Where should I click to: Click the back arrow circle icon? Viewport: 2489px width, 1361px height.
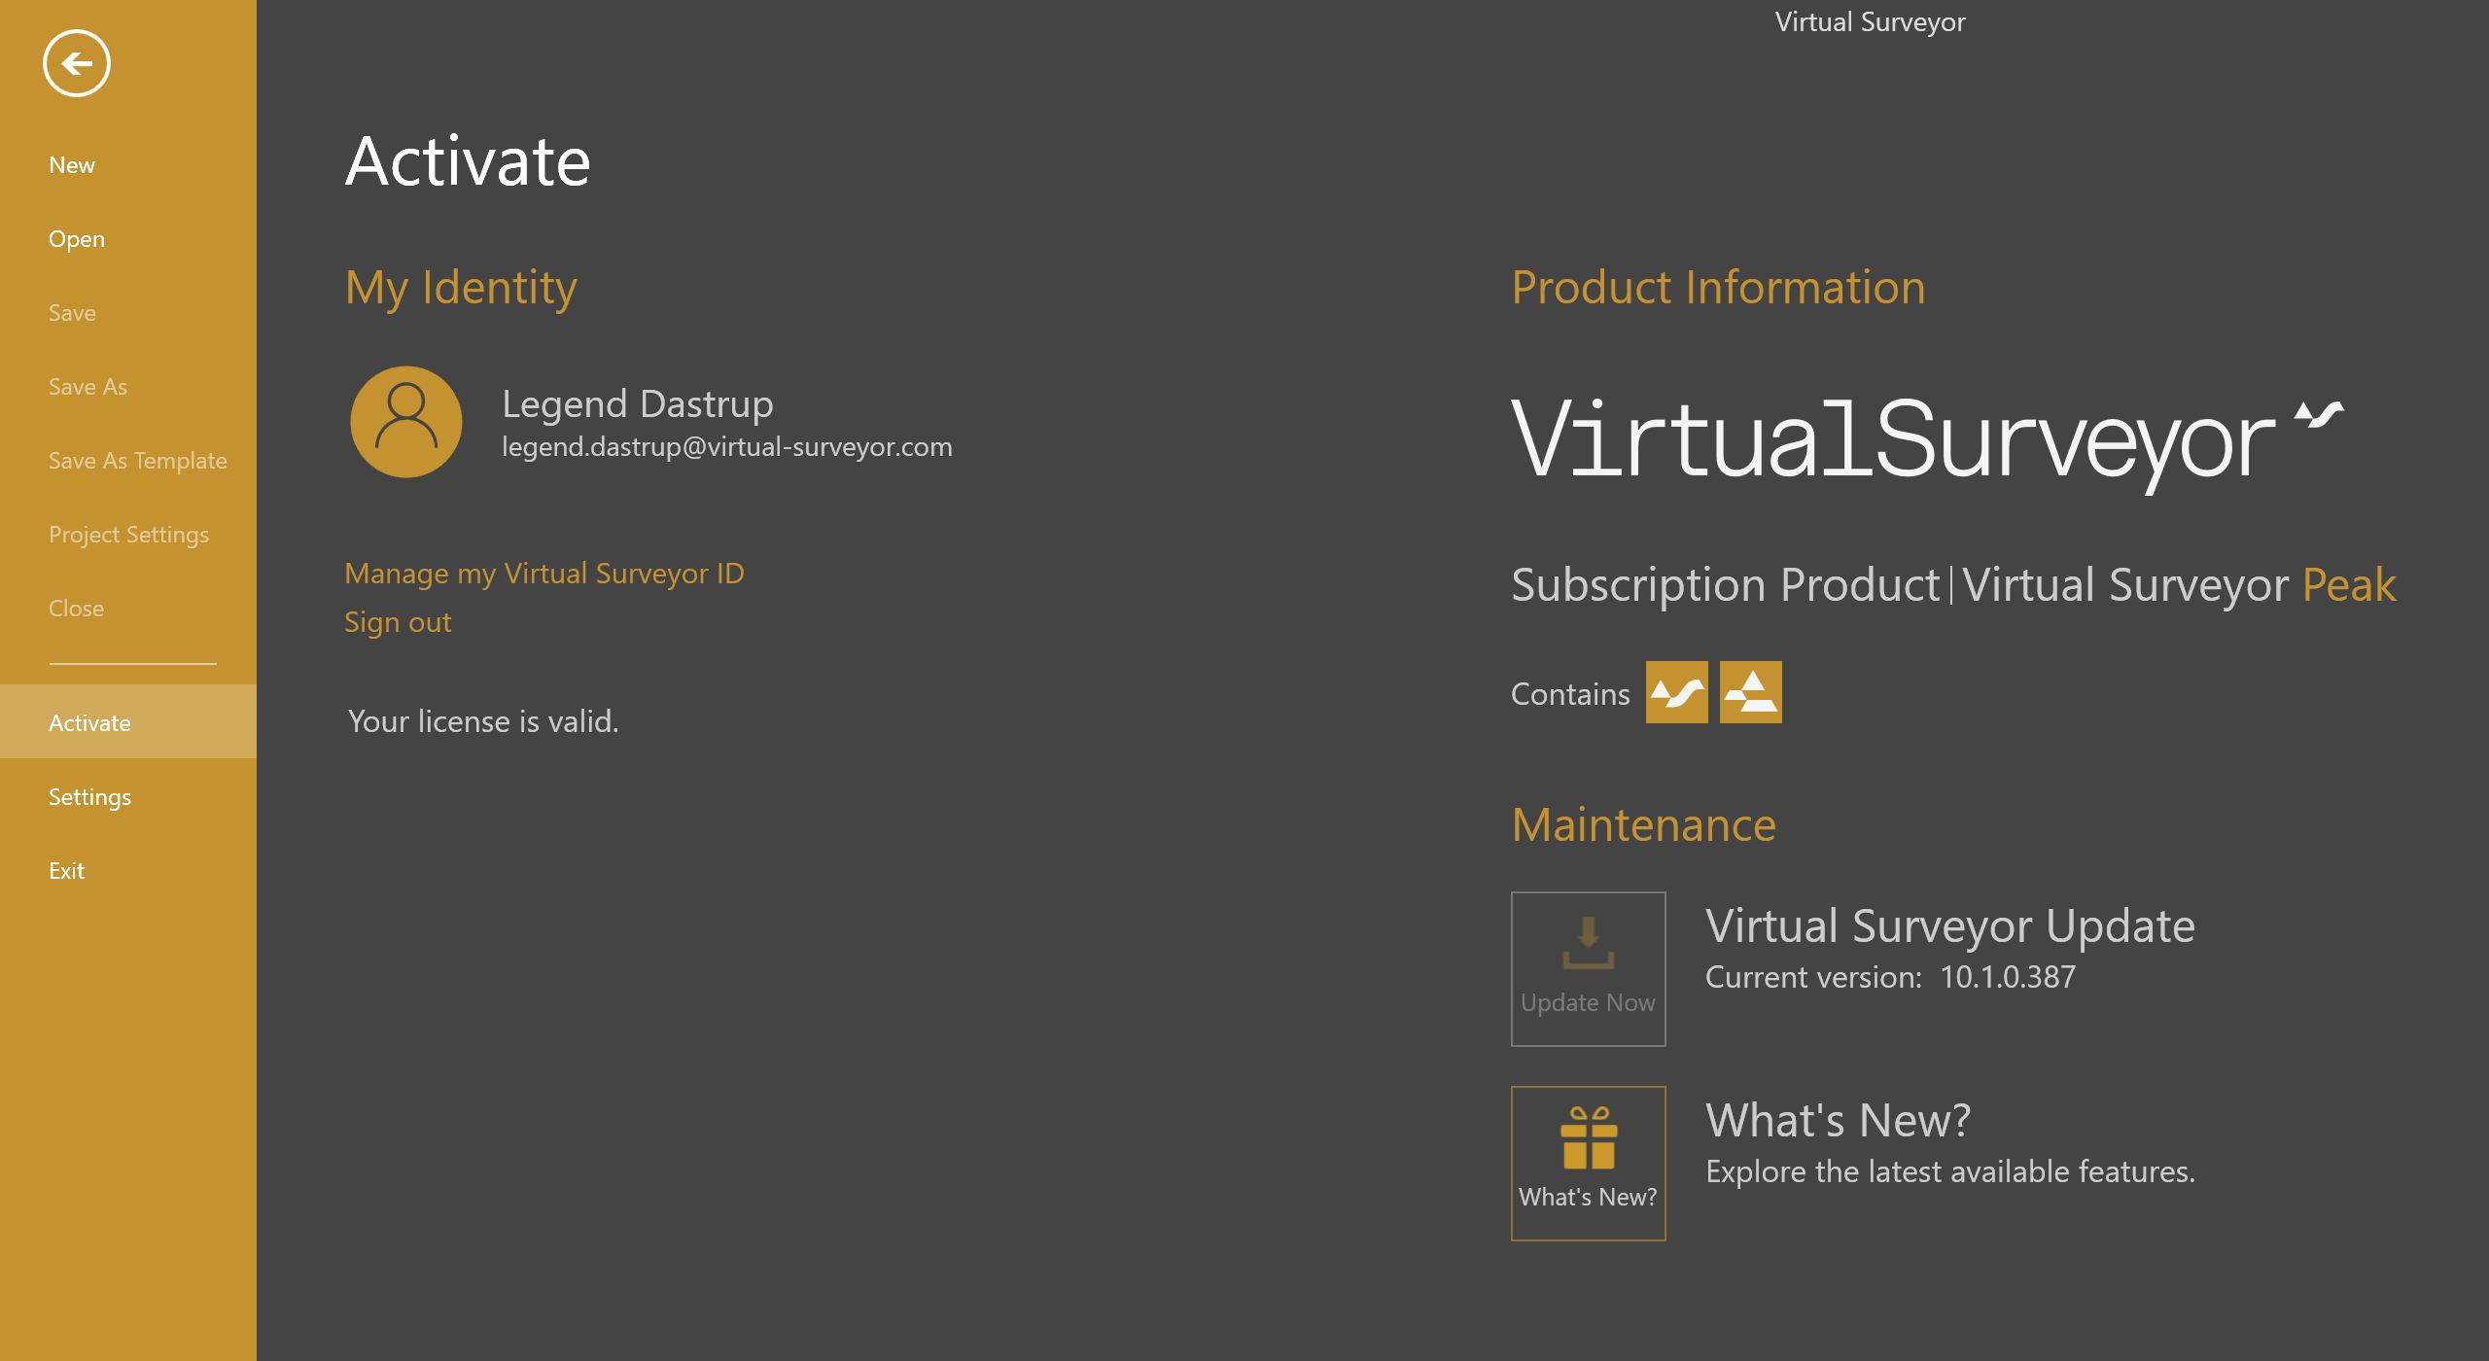76,63
